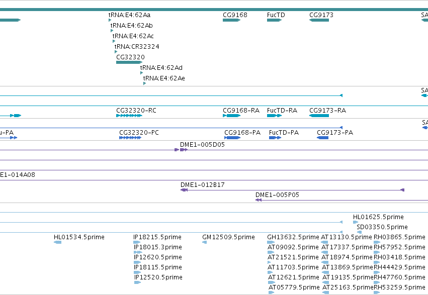
Task: Click the RH44429.5prime EST label
Action: click(399, 267)
